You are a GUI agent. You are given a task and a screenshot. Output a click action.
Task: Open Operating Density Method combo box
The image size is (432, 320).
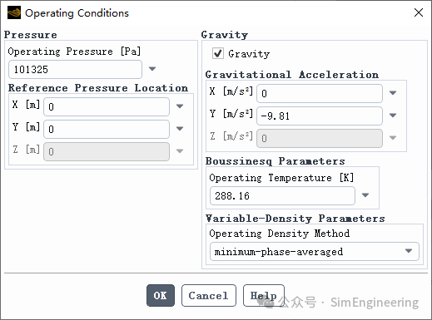coord(315,252)
